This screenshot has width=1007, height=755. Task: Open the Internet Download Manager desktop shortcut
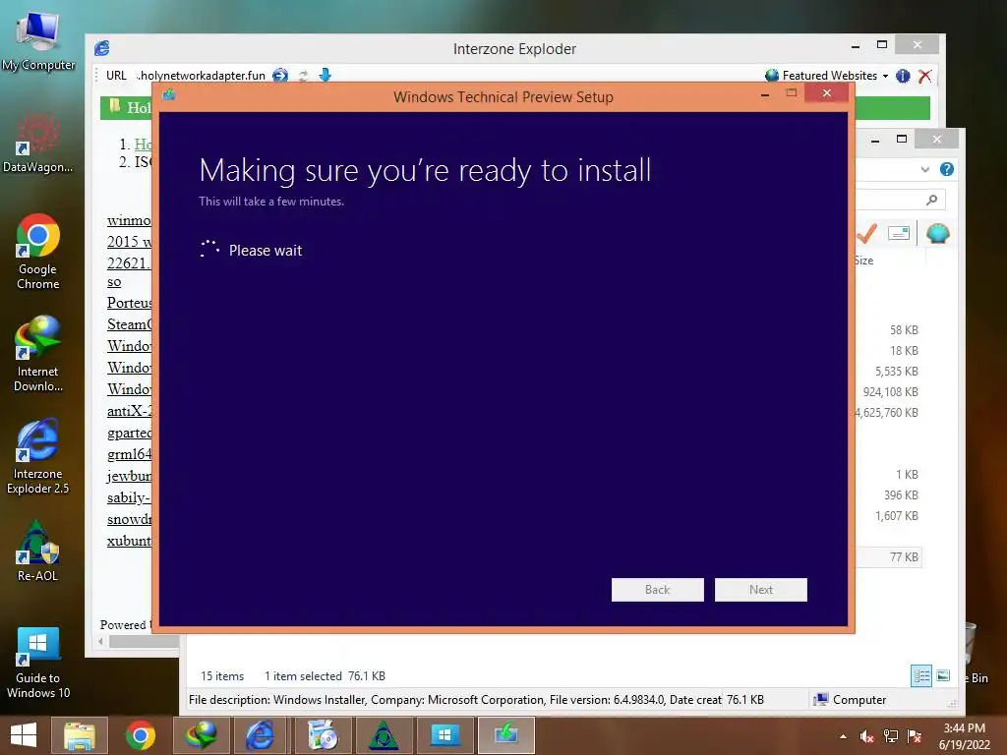coord(38,353)
